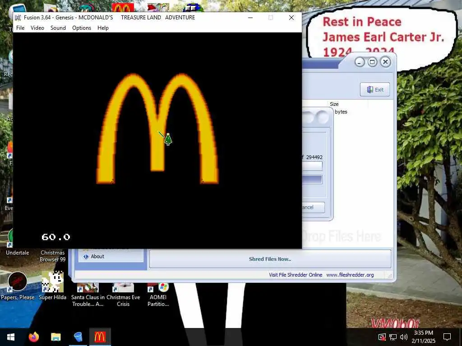The width and height of the screenshot is (462, 346).
Task: Launch Firefox from the taskbar
Action: (x=33, y=337)
